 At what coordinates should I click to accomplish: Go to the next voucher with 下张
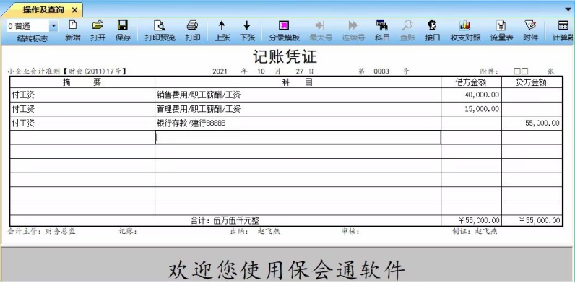click(x=247, y=30)
